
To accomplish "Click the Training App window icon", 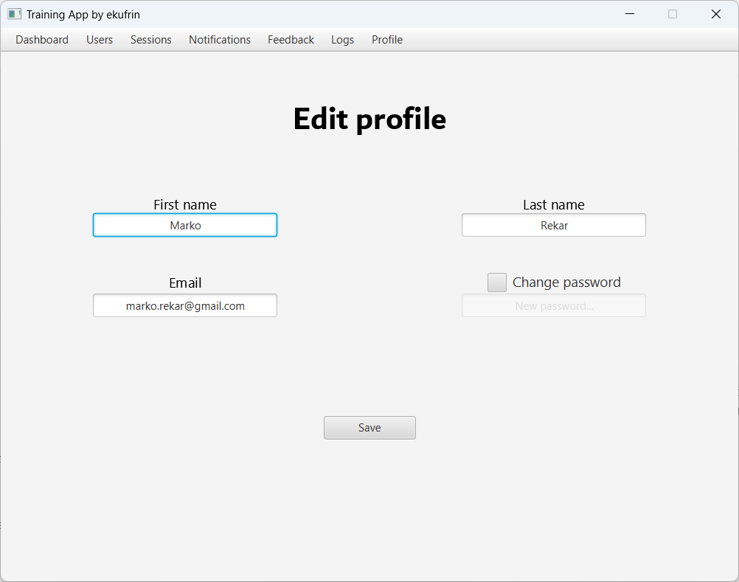I will pos(14,14).
